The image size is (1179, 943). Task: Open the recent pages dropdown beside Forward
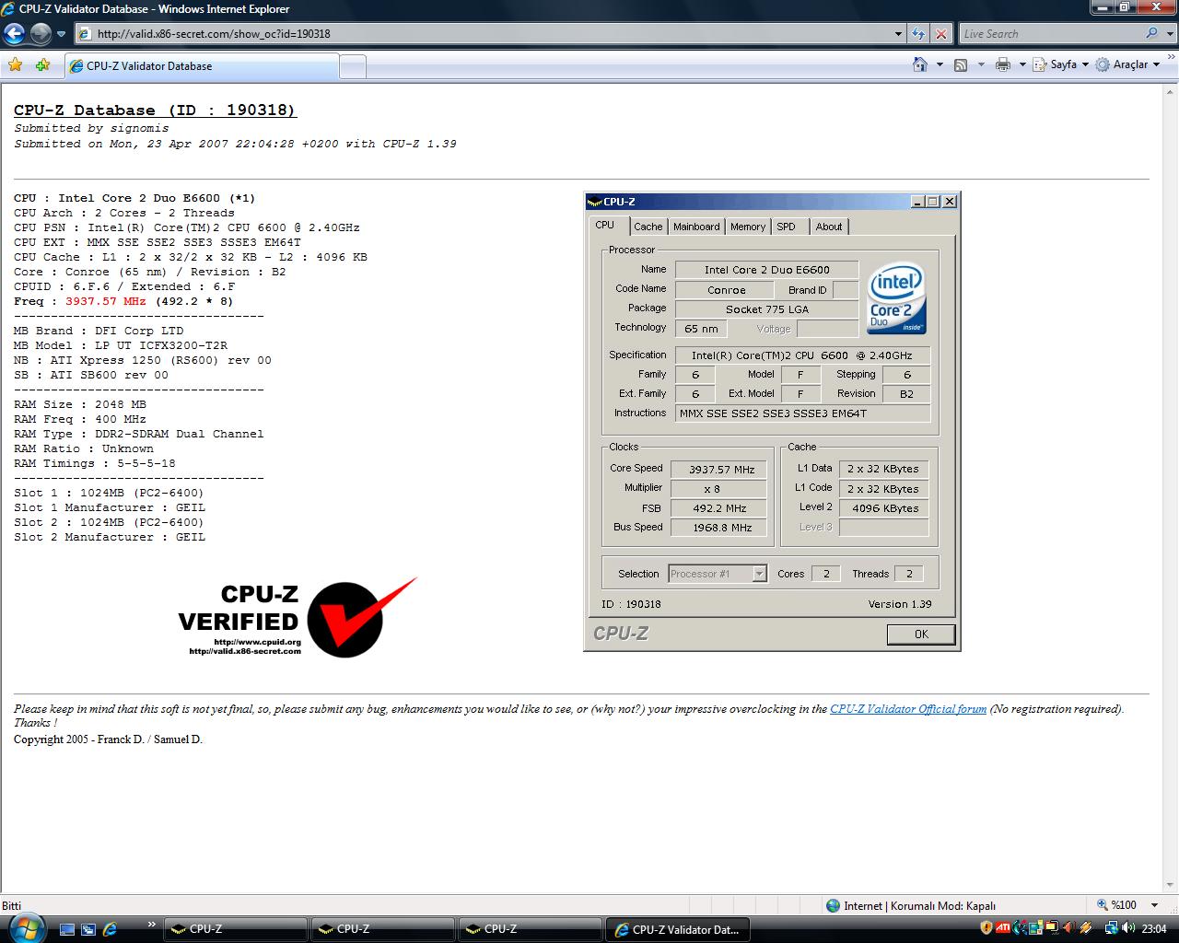61,34
